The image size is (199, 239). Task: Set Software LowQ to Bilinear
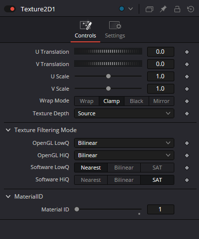click(124, 168)
